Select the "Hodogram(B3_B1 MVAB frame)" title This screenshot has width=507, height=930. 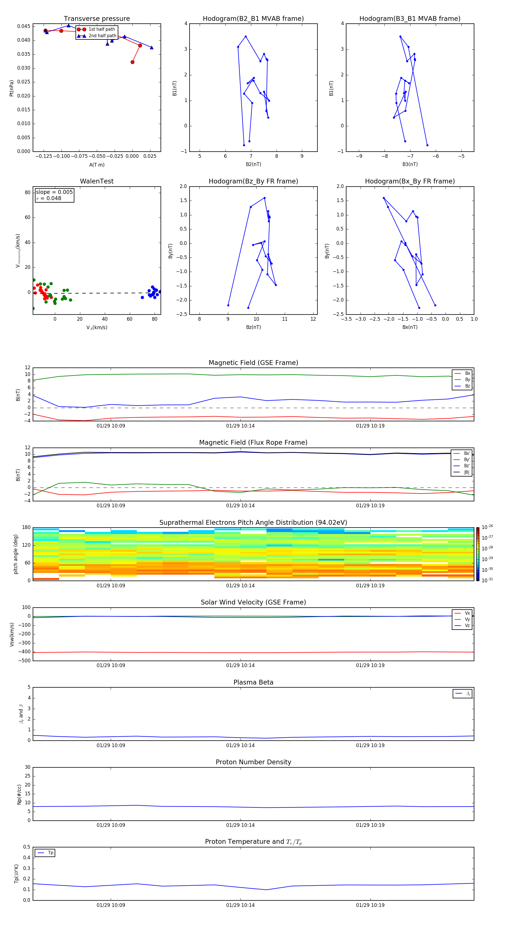pyautogui.click(x=410, y=19)
